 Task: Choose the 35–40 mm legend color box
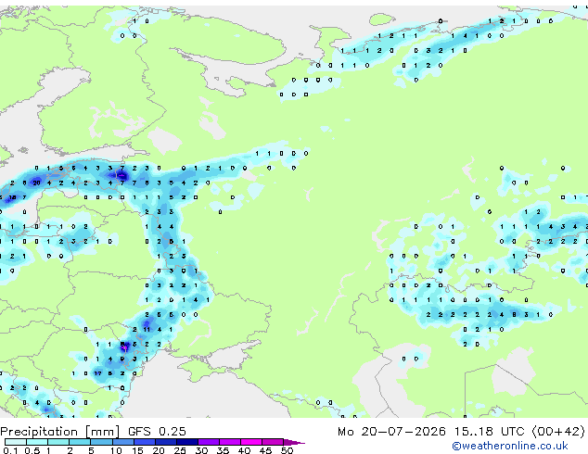[229, 442]
